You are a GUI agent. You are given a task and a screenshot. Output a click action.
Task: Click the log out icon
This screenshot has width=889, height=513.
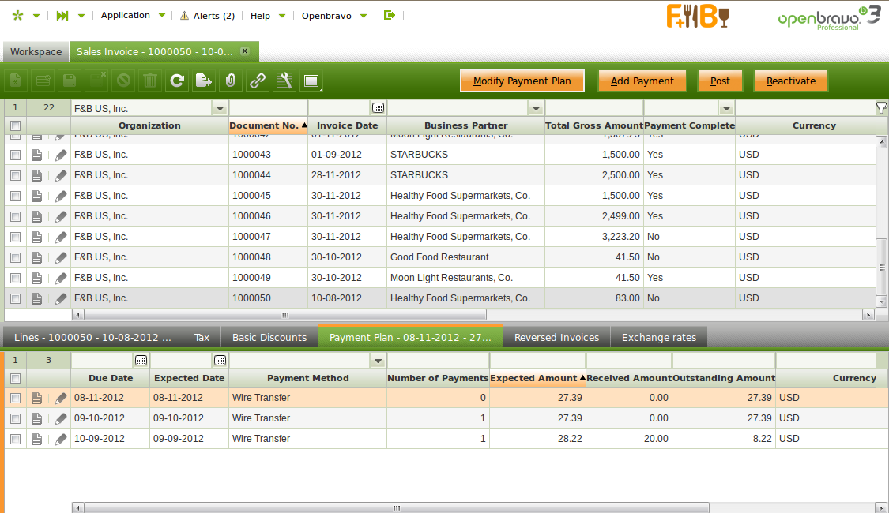tap(389, 15)
